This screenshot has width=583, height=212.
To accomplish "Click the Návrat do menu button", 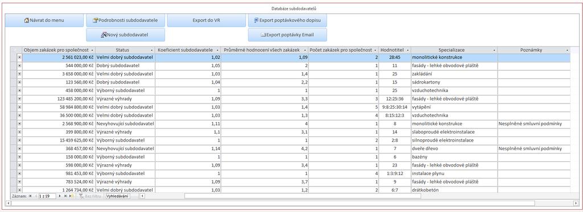I will coord(44,20).
